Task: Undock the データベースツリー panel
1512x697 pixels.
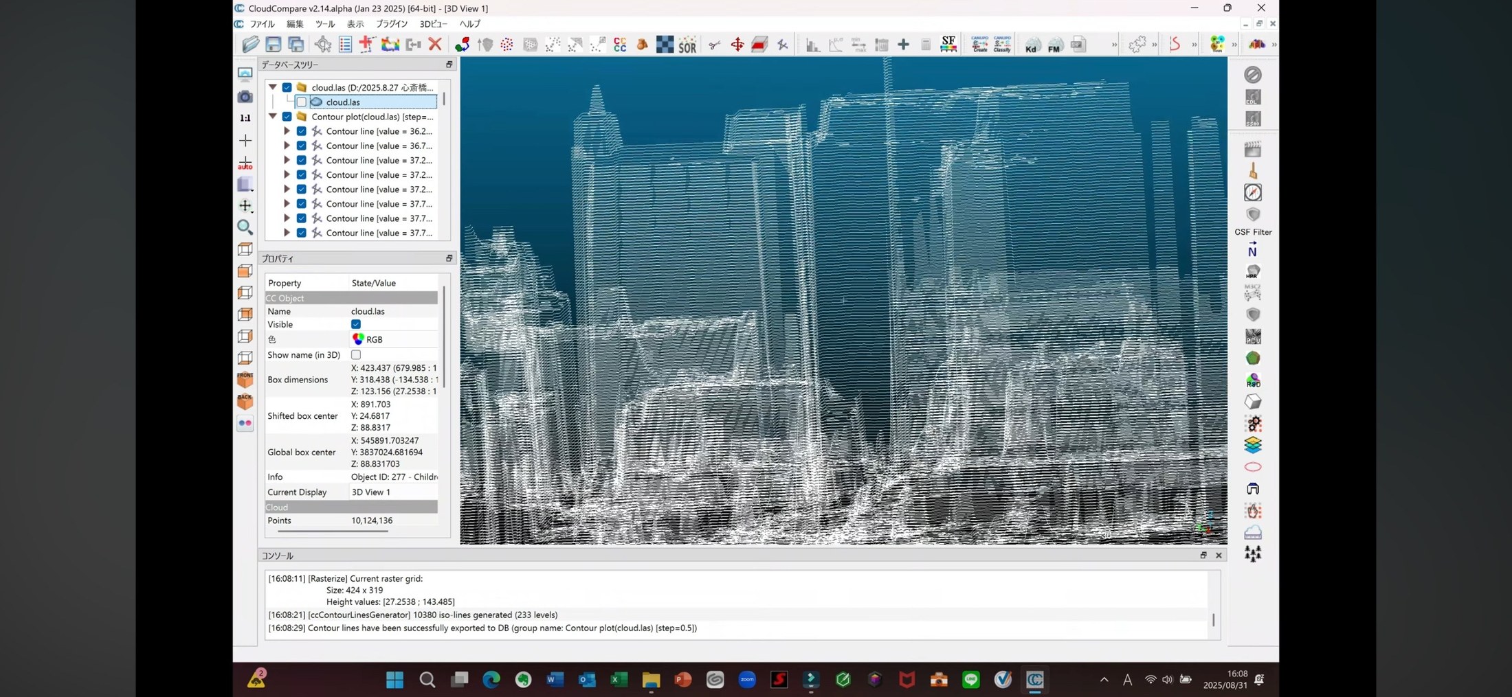Action: (449, 65)
